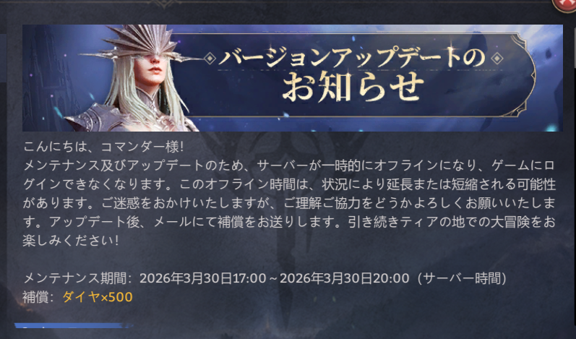Close the announcement with the red X button
Image resolution: width=576 pixels, height=339 pixels.
[567, 5]
